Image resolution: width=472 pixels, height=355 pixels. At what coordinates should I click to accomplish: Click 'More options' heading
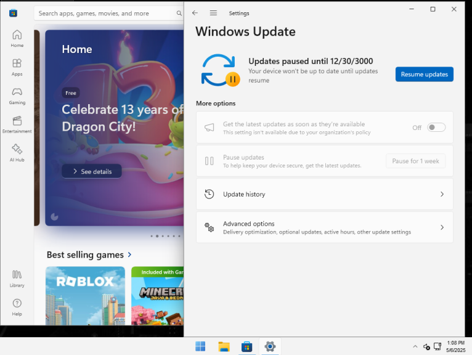216,104
